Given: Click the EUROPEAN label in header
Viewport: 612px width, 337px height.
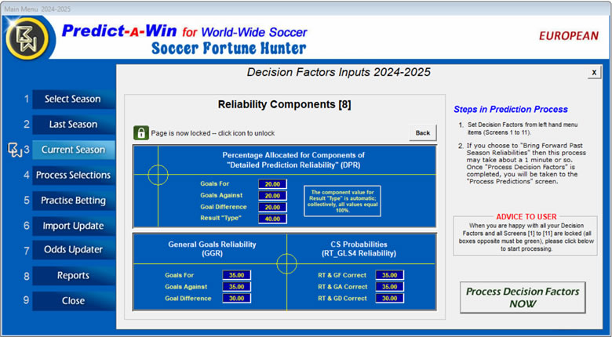Looking at the screenshot, I should 569,36.
